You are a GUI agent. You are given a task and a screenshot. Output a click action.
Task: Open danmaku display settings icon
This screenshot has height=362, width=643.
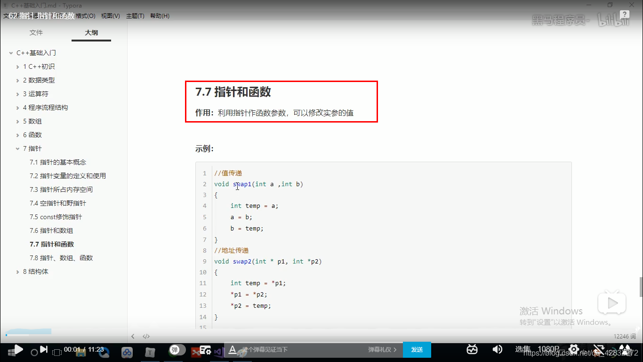pos(205,350)
